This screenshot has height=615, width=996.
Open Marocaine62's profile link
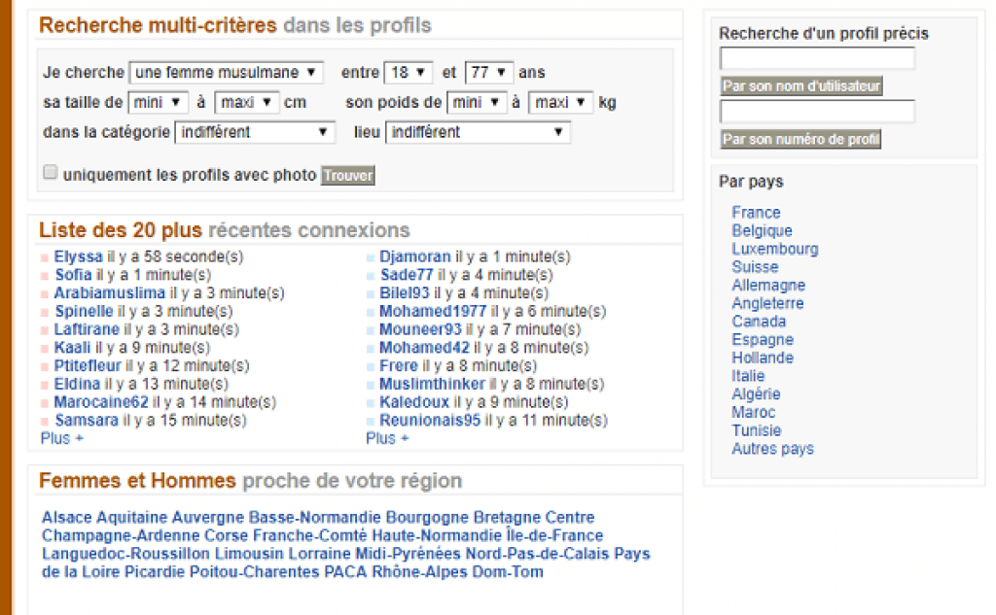101,402
